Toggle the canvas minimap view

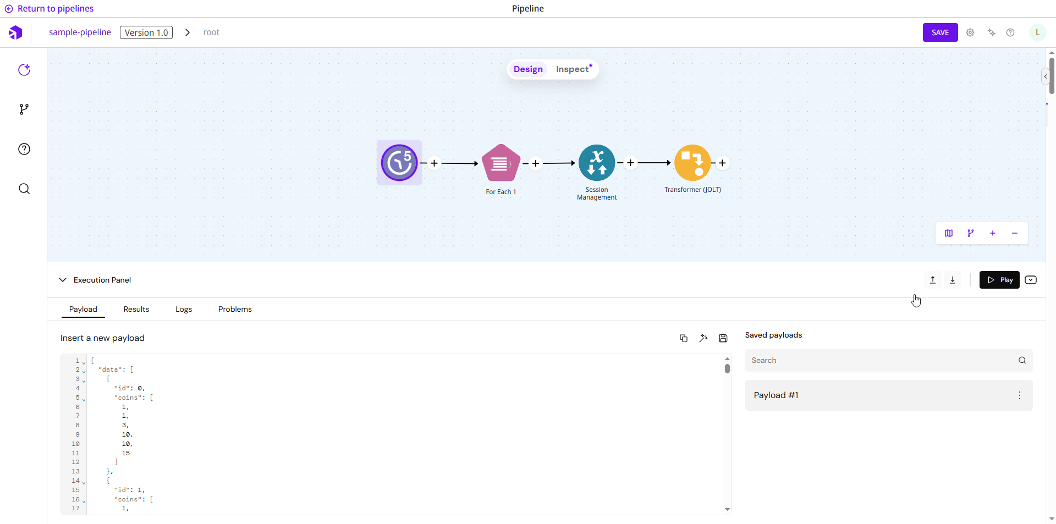click(949, 233)
